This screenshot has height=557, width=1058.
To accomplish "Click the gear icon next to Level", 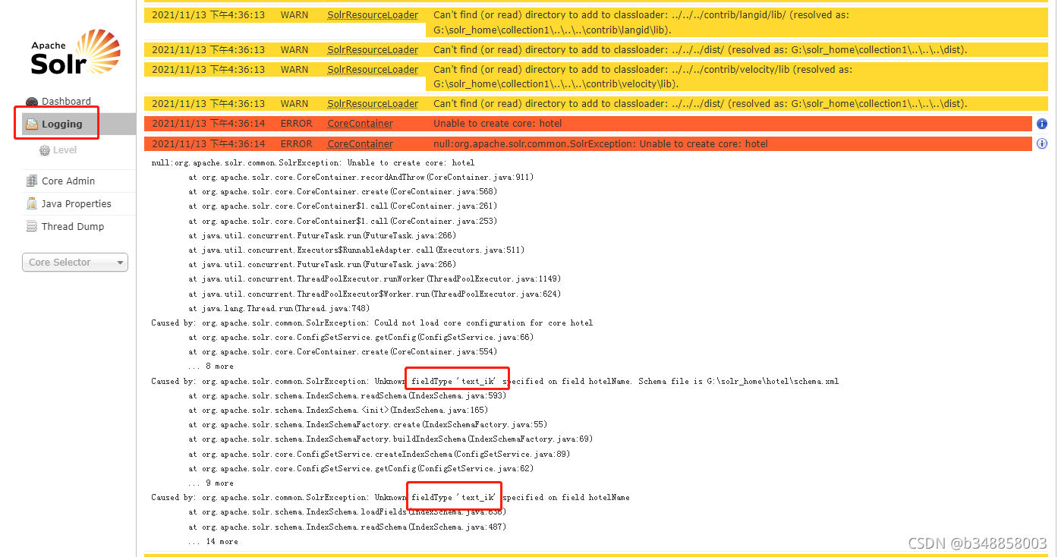I will (x=46, y=149).
